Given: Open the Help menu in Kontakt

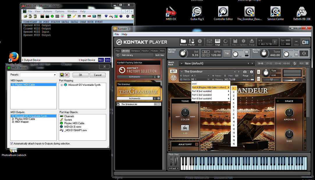Looking at the screenshot, I should pos(124,34).
